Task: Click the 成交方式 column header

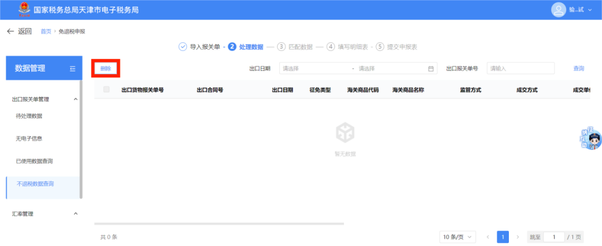Action: click(x=527, y=90)
